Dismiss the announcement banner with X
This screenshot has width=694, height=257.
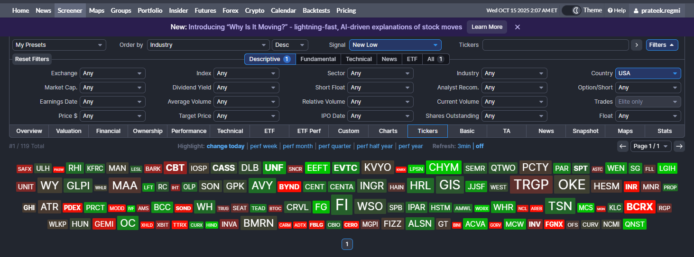tap(518, 27)
